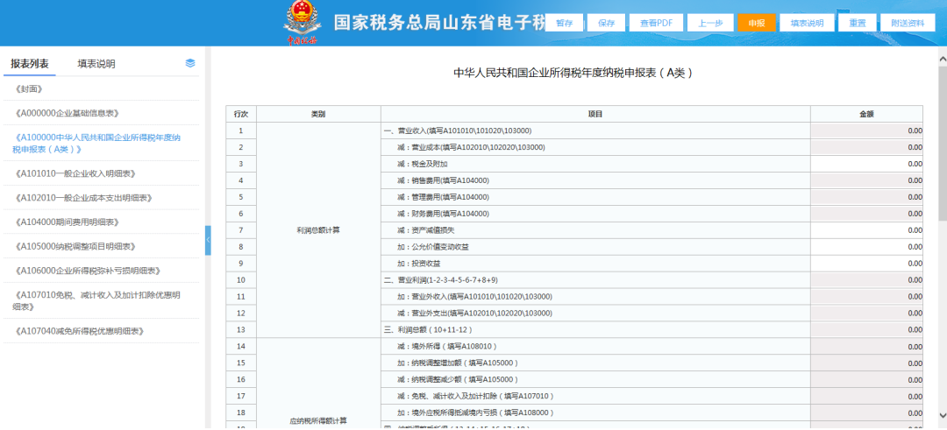Screen dimensions: 947x430
Task: Click the amount cell for 财务费用 row
Action: click(x=866, y=214)
